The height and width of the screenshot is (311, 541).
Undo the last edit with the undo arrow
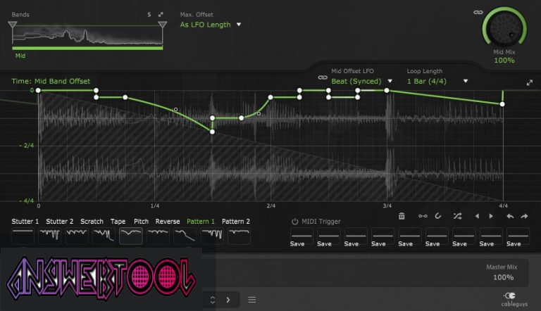510,216
